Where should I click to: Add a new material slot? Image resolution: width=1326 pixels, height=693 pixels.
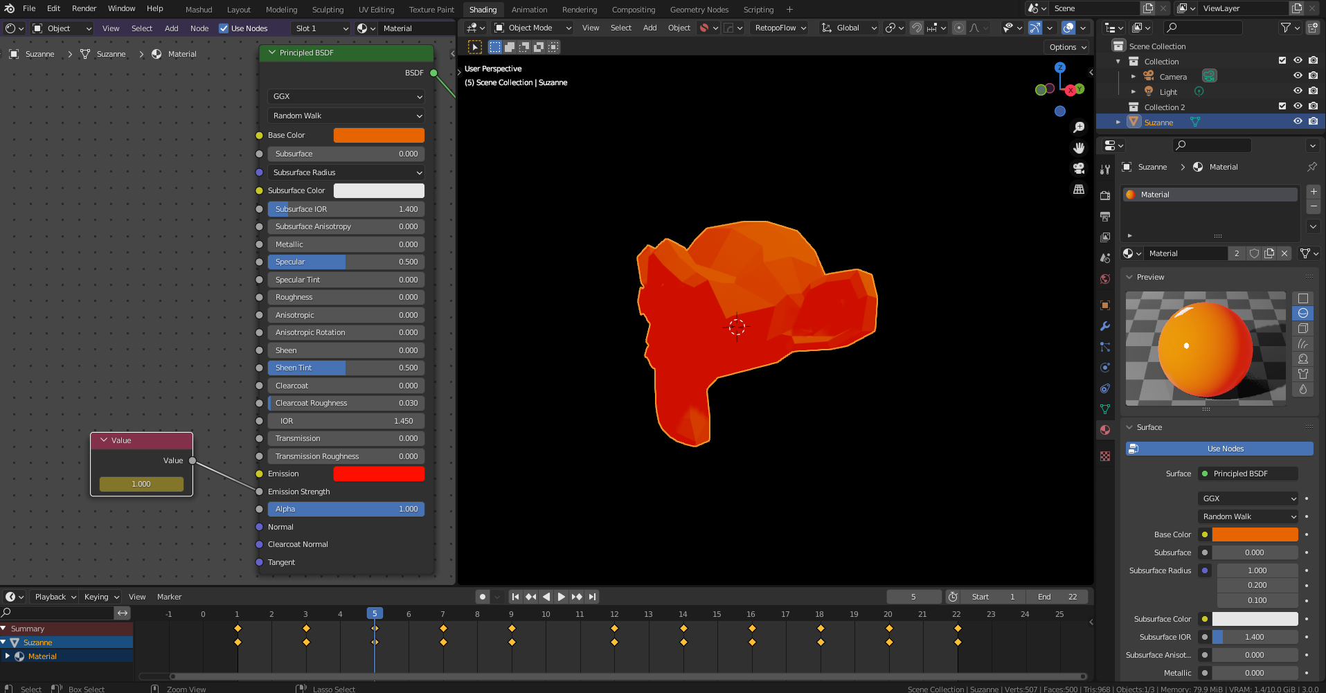tap(1314, 192)
